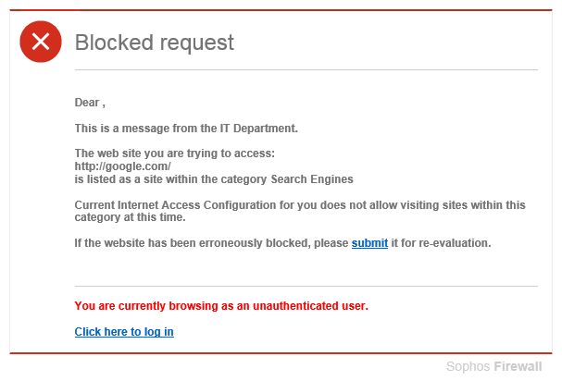
Task: Click the "Dear ," greeting line
Action: click(x=90, y=103)
